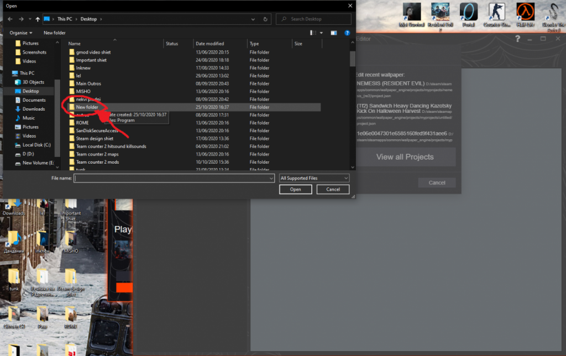Click the Refresh icon beside the address bar
The image size is (566, 356).
(264, 19)
